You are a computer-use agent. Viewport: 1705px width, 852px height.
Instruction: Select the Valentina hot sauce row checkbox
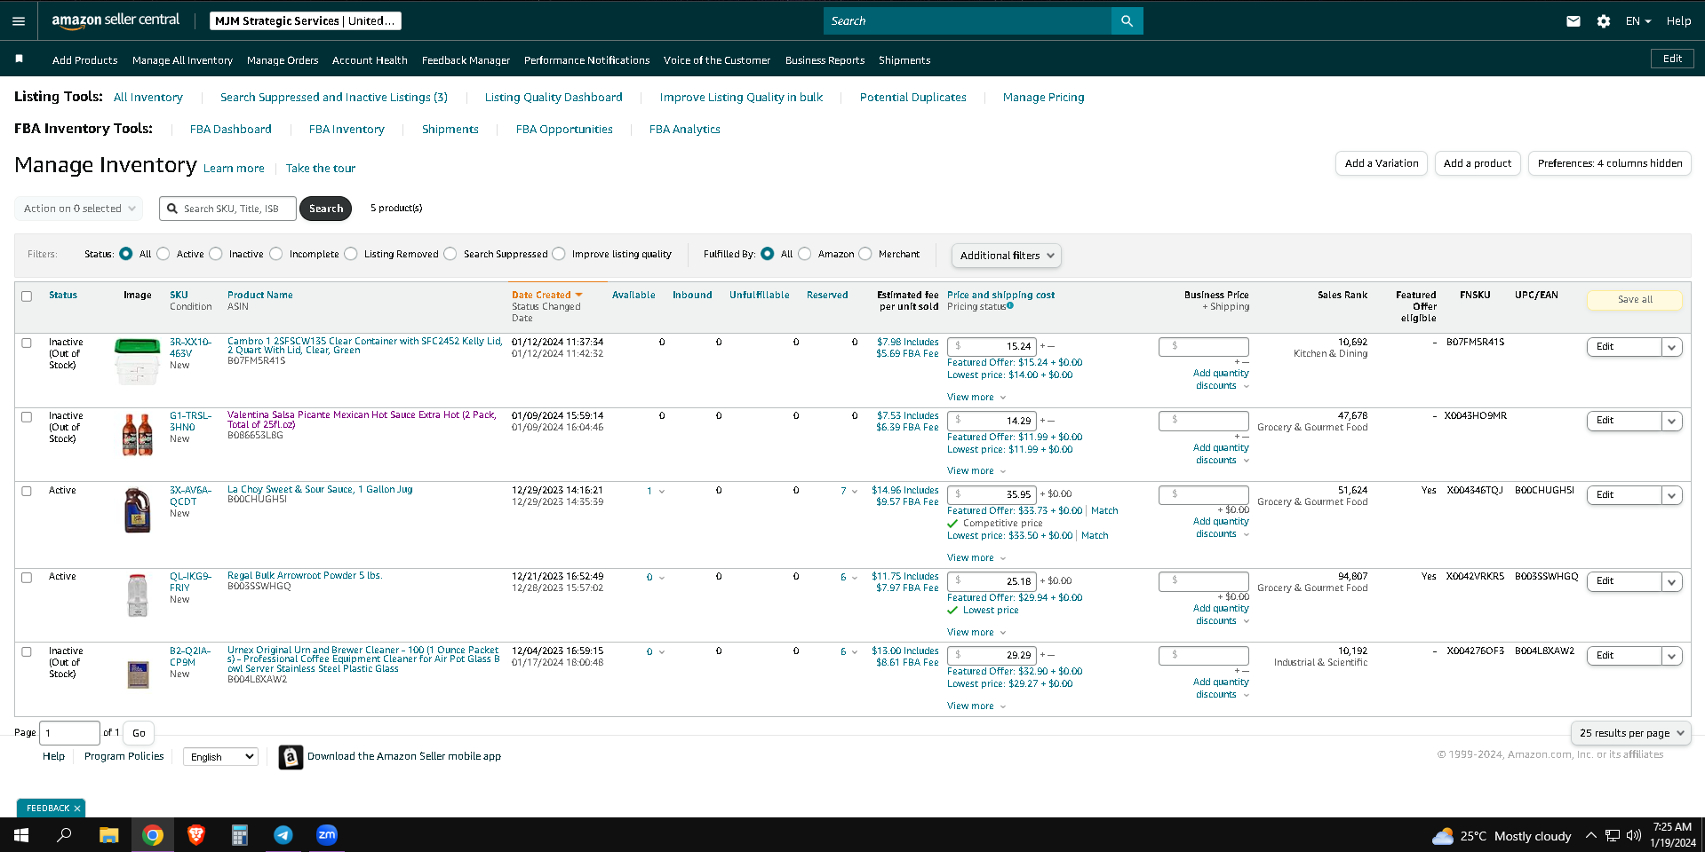click(x=27, y=417)
